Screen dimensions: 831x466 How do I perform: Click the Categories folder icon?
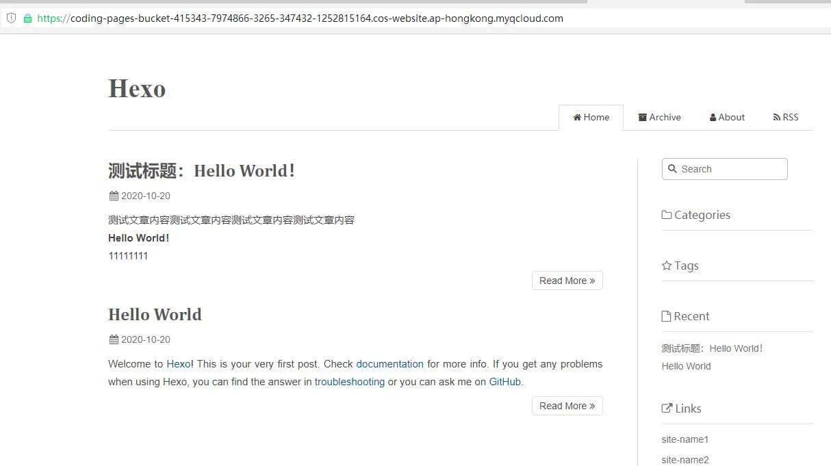[x=667, y=215]
